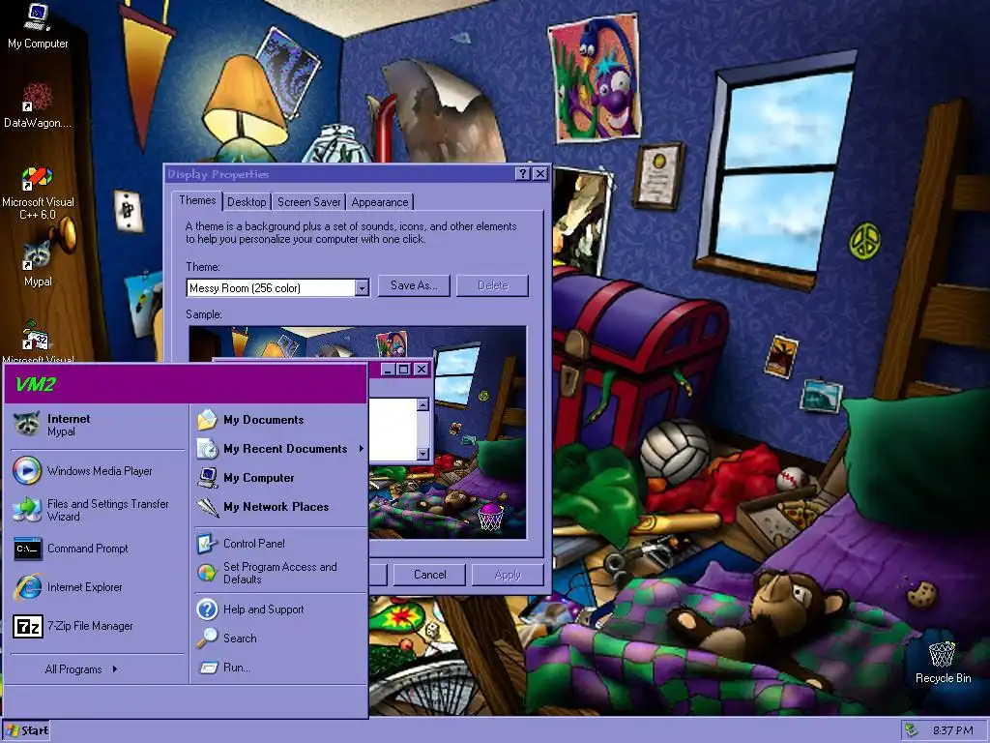Click Cancel in Display Properties
The height and width of the screenshot is (743, 990).
pos(429,575)
